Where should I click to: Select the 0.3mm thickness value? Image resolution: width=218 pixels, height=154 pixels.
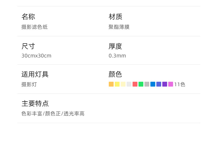117,56
